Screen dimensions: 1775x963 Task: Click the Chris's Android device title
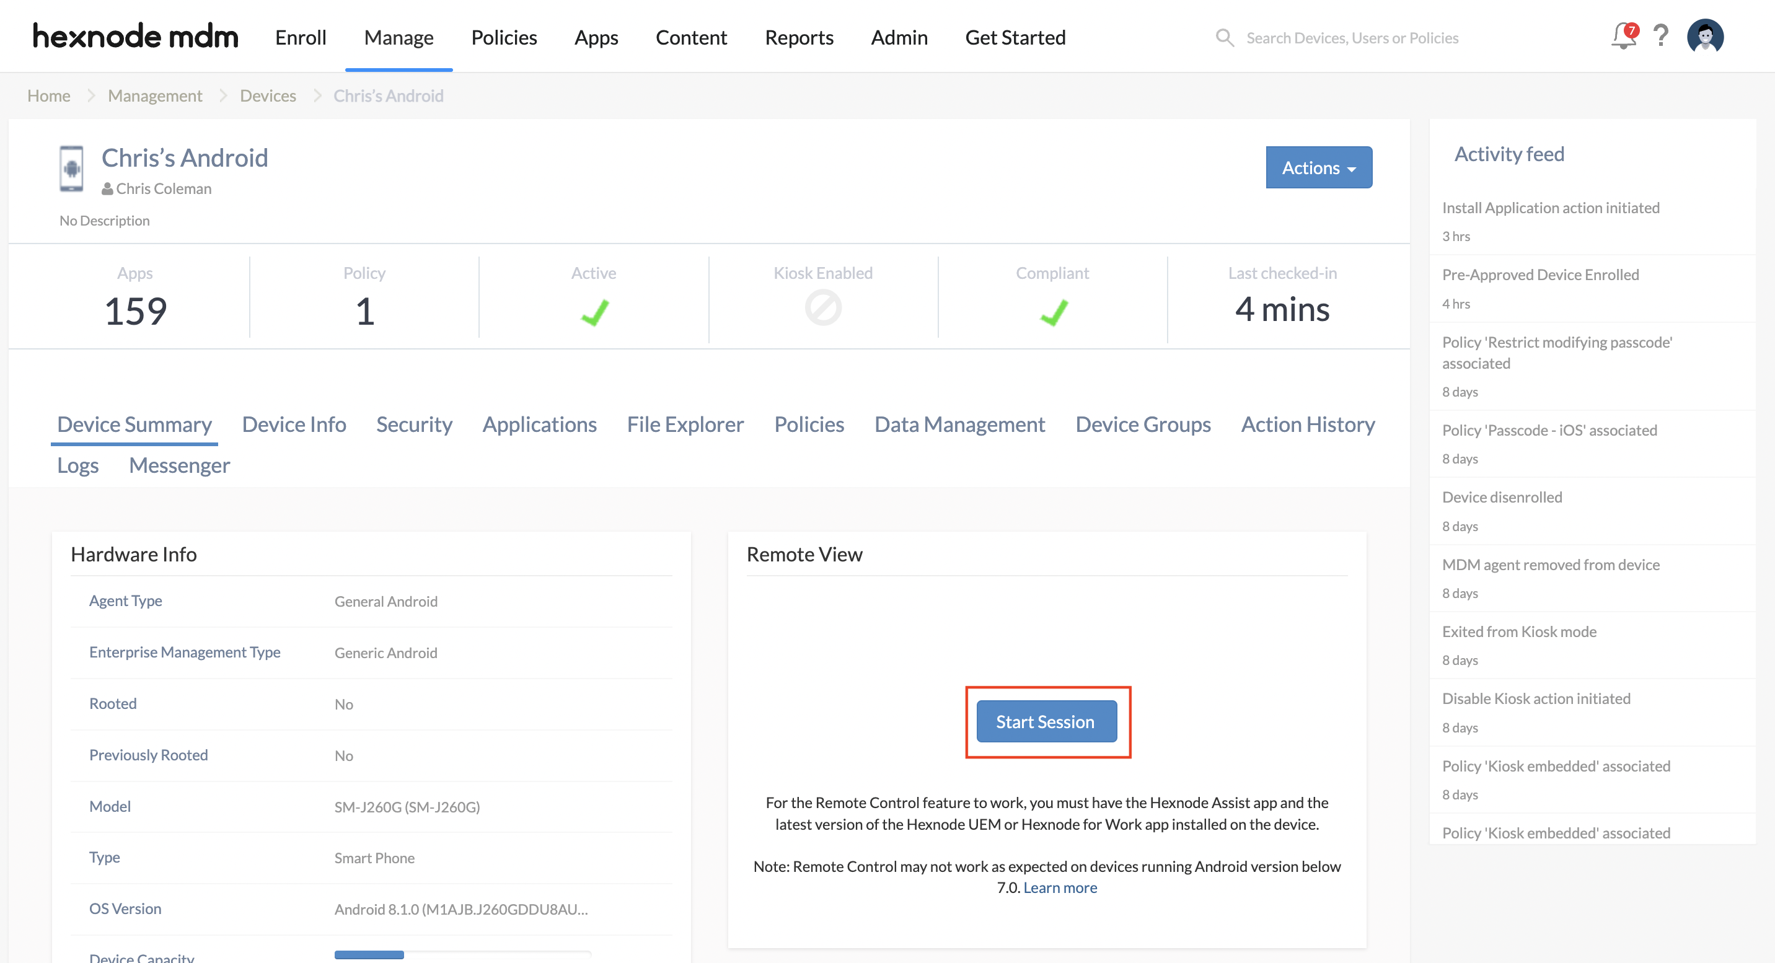tap(185, 158)
